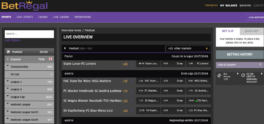Viewport: 264px width, 124px height.
Task: Bet on FAC Team at 1.42
Action: (148, 81)
